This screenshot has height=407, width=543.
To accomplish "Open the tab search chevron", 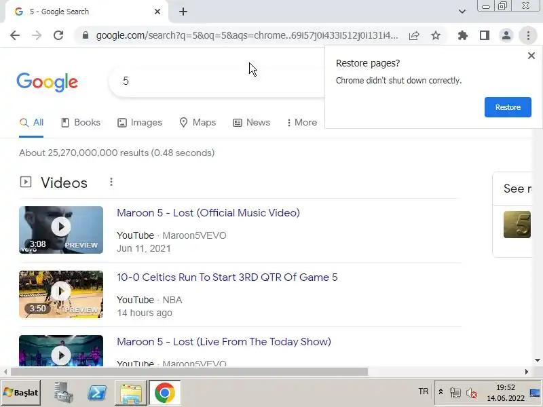I will [462, 12].
